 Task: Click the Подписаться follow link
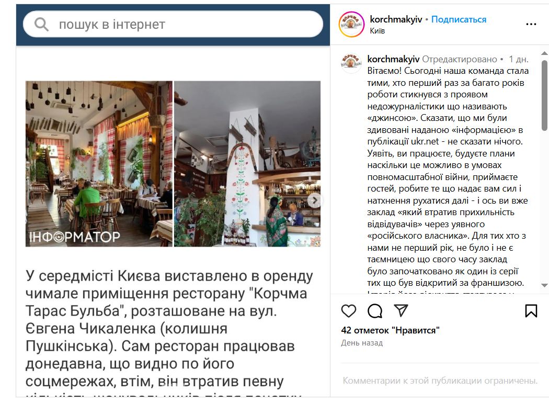(459, 19)
